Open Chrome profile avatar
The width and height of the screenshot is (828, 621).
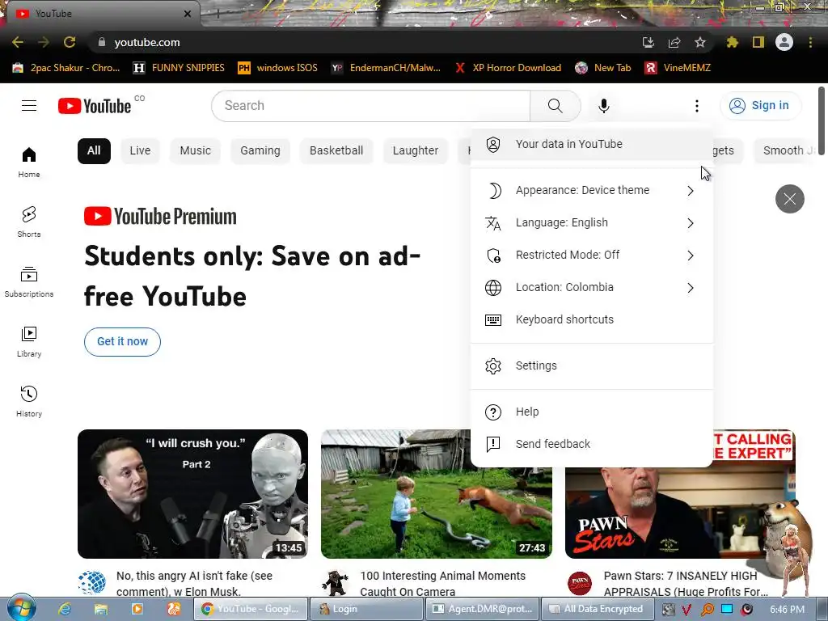[x=784, y=42]
